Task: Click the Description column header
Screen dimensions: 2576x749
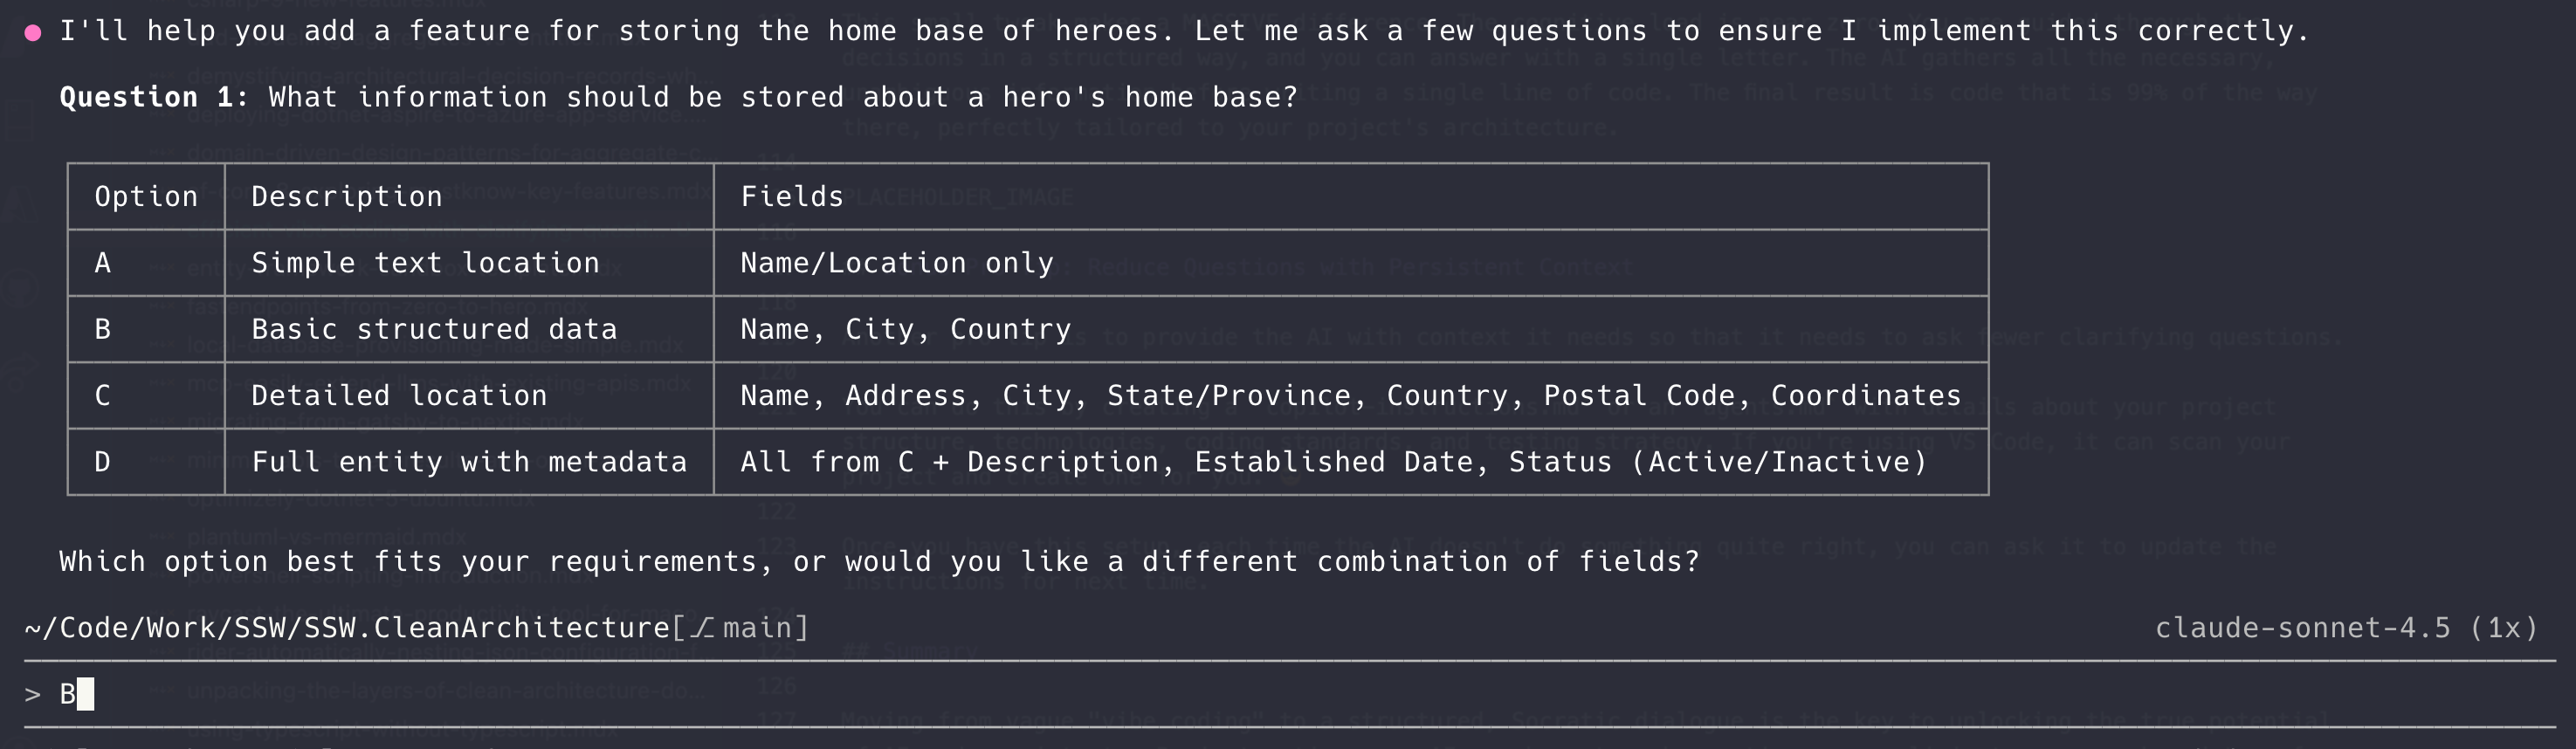Action: (346, 197)
